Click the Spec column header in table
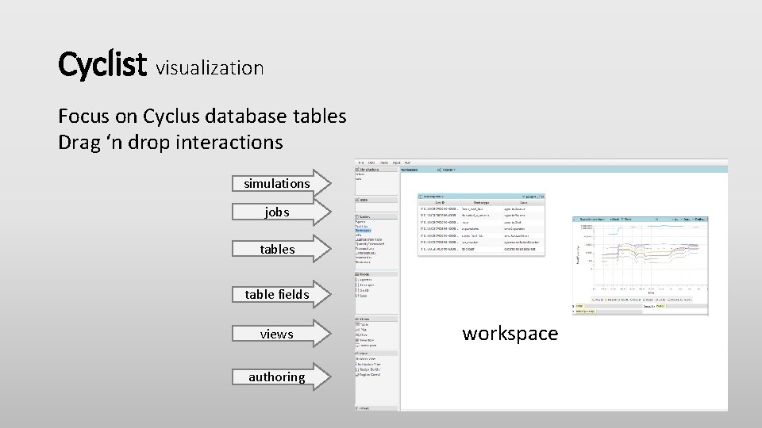Viewport: 762px width, 428px height. click(523, 202)
